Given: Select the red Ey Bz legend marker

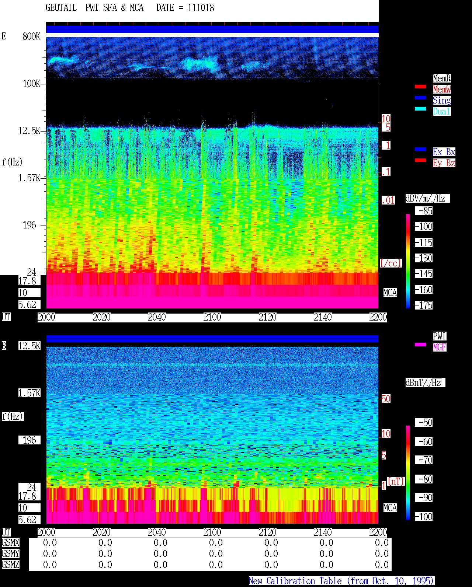Looking at the screenshot, I should point(420,161).
